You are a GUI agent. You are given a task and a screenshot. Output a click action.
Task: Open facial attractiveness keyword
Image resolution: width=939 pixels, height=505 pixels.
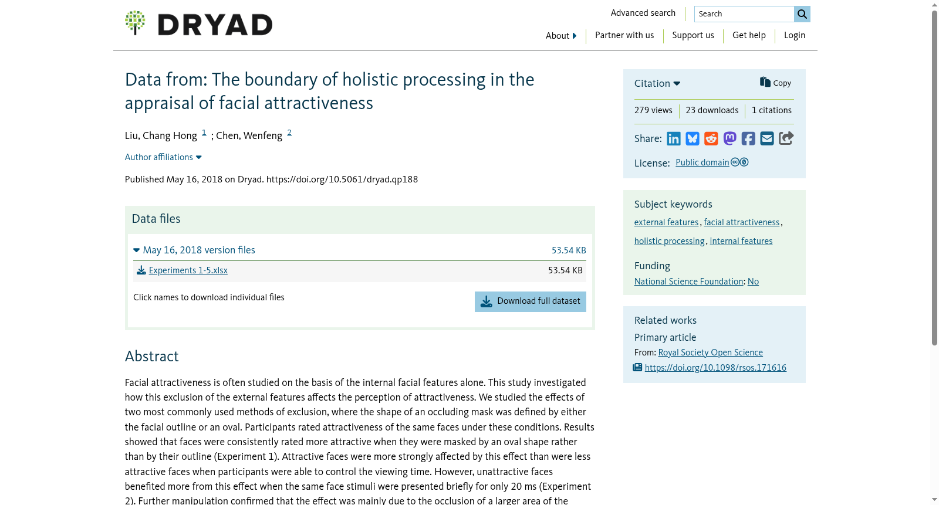(742, 222)
